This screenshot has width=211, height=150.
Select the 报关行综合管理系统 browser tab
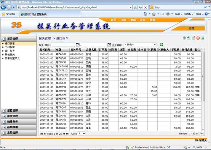point(50,14)
